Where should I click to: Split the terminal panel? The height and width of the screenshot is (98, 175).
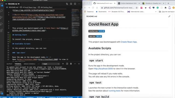click(x=67, y=64)
